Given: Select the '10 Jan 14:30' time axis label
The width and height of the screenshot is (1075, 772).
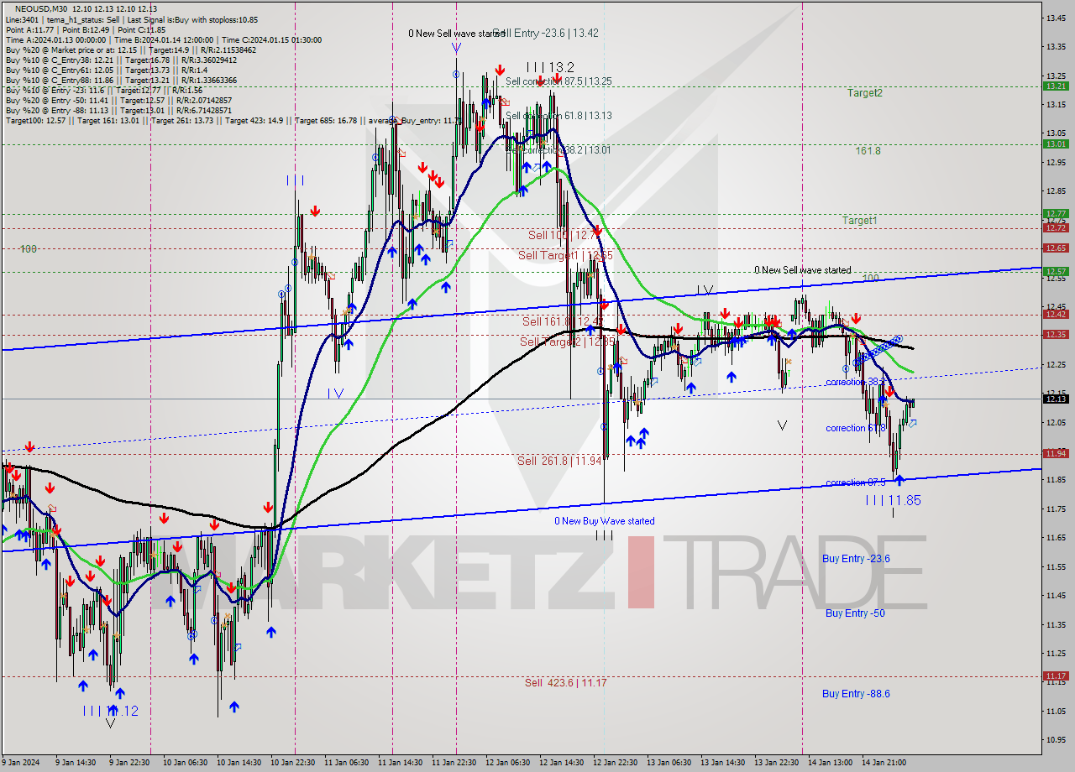Looking at the screenshot, I should coord(238,763).
